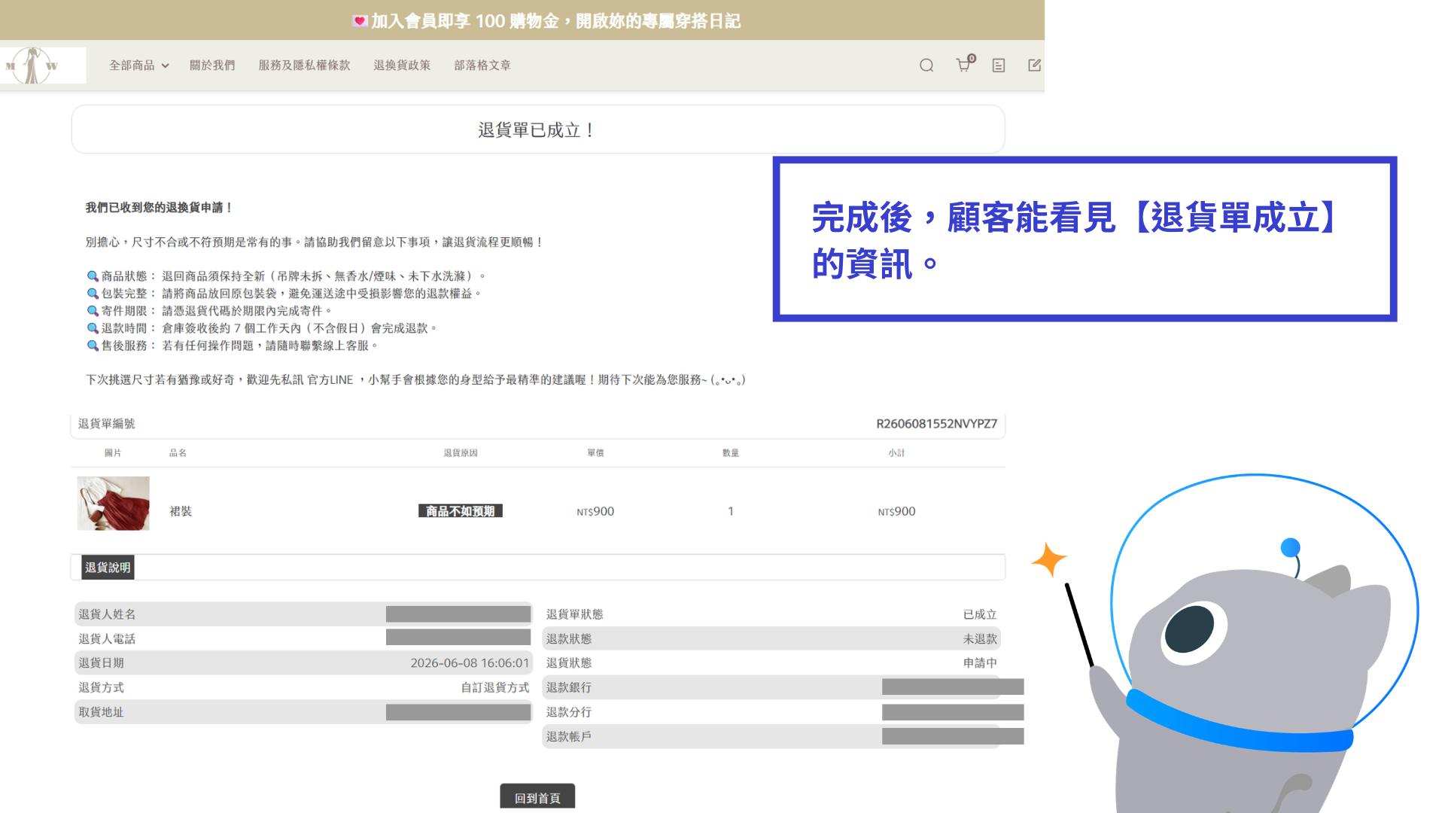Click the 退貨人姓名 row label
Screen dimensions: 1445x813
coord(107,614)
